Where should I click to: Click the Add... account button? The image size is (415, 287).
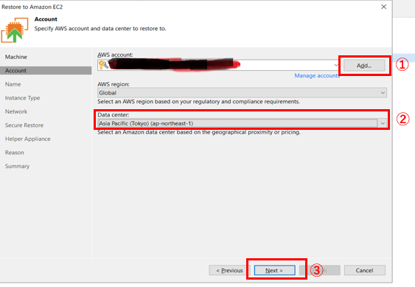coord(364,66)
